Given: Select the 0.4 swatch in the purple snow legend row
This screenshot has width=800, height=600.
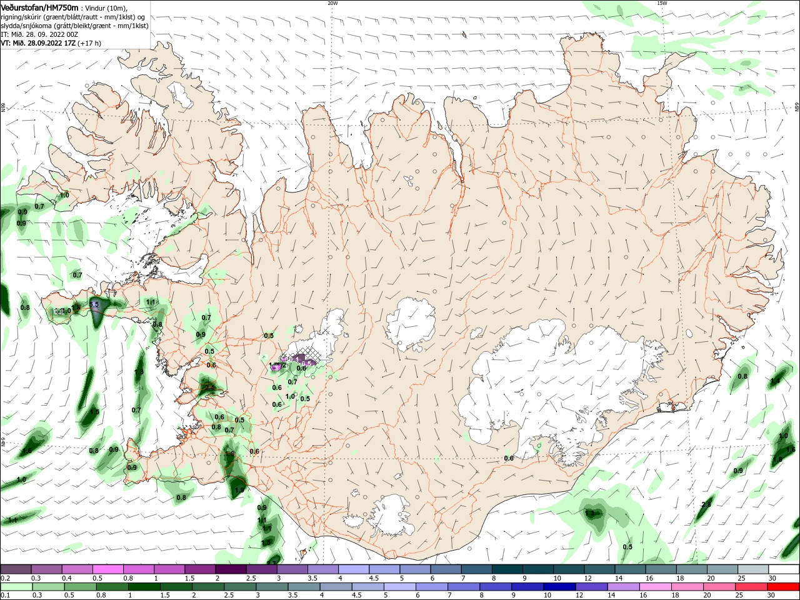Looking at the screenshot, I should coord(77,569).
